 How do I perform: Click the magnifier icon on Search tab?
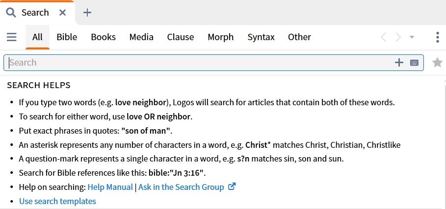11,12
